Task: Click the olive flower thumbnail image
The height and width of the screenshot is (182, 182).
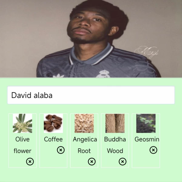Action: click(22, 123)
